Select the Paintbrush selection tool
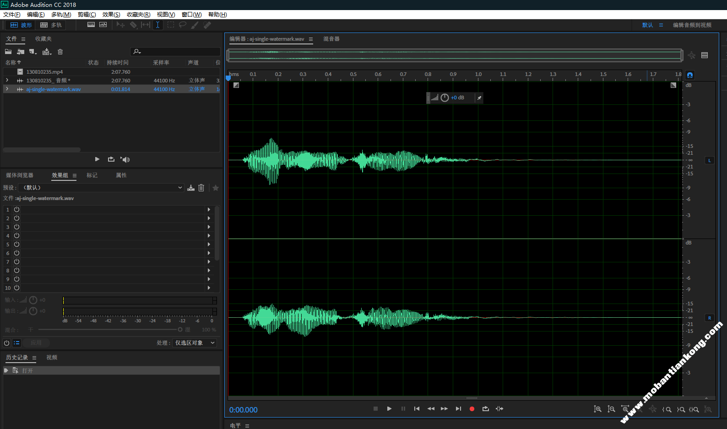The width and height of the screenshot is (727, 429). click(195, 25)
